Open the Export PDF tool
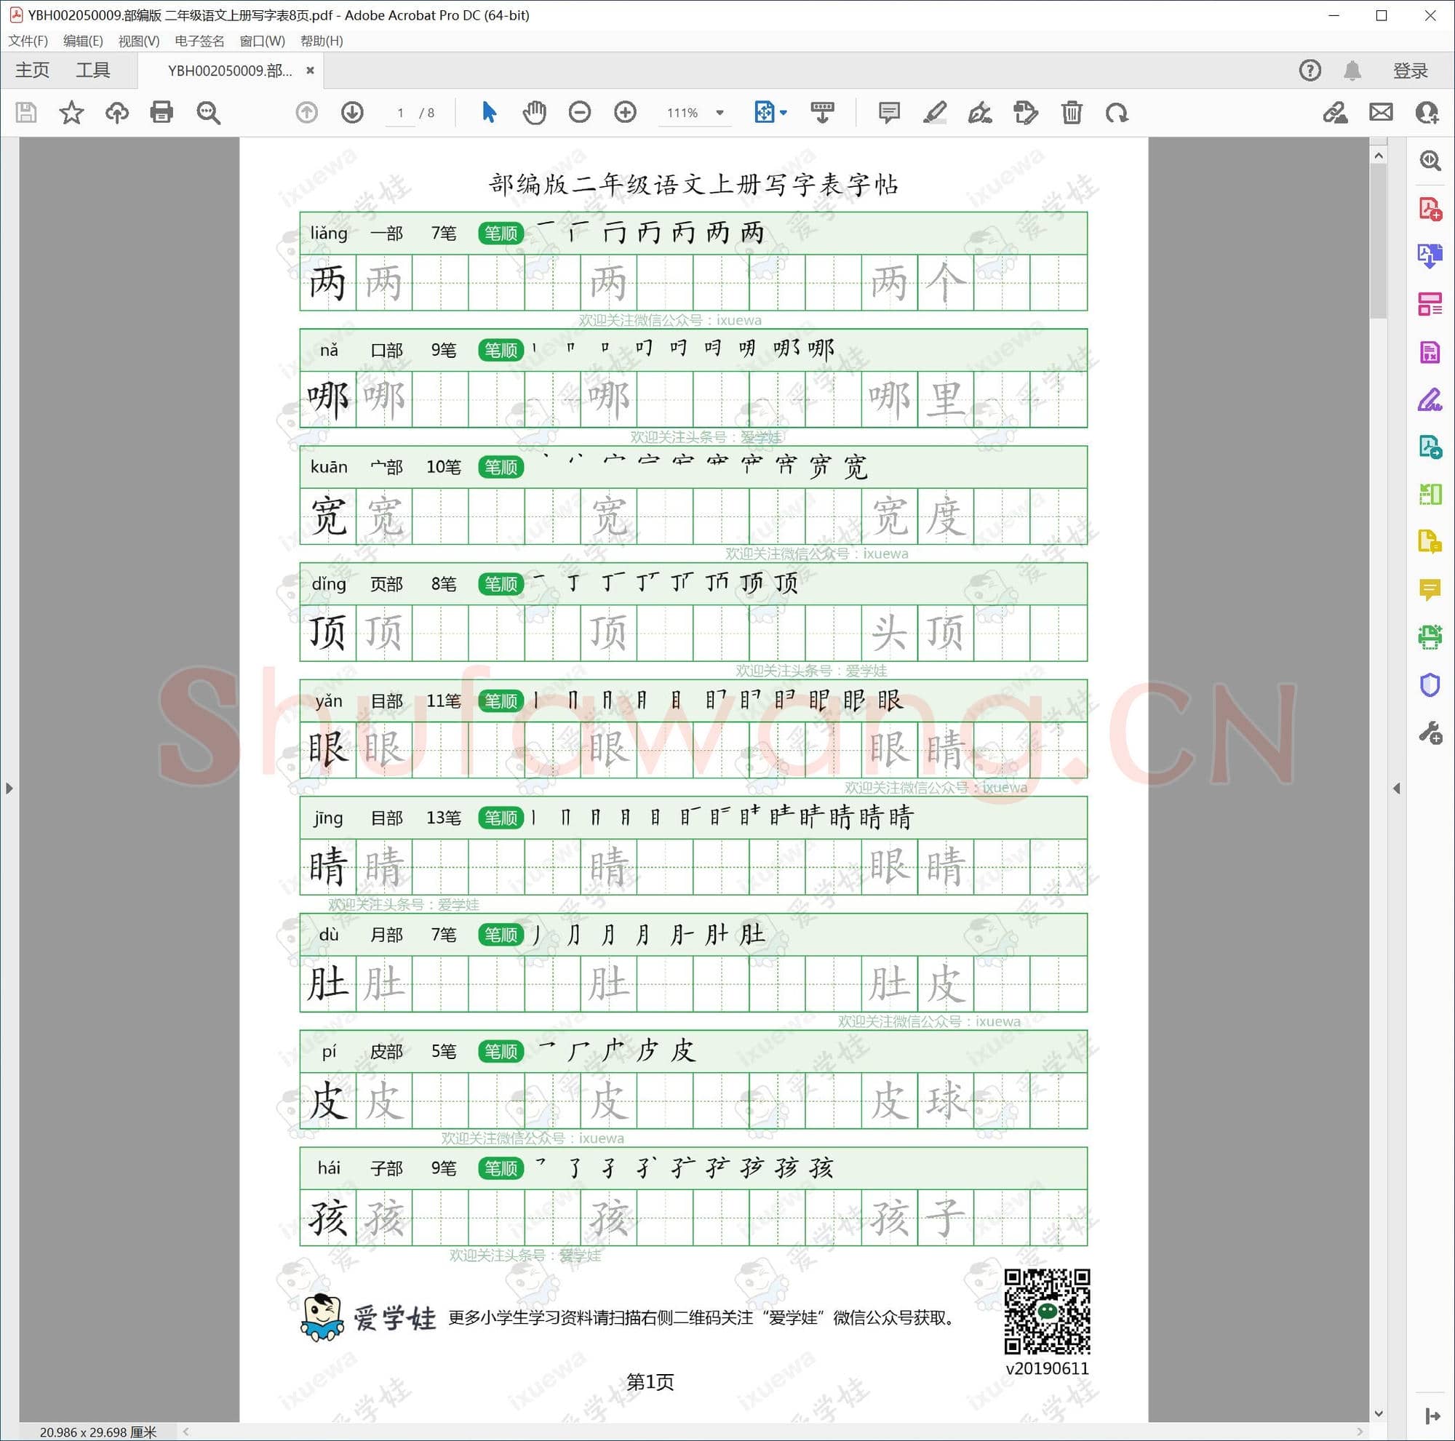 [x=1430, y=256]
